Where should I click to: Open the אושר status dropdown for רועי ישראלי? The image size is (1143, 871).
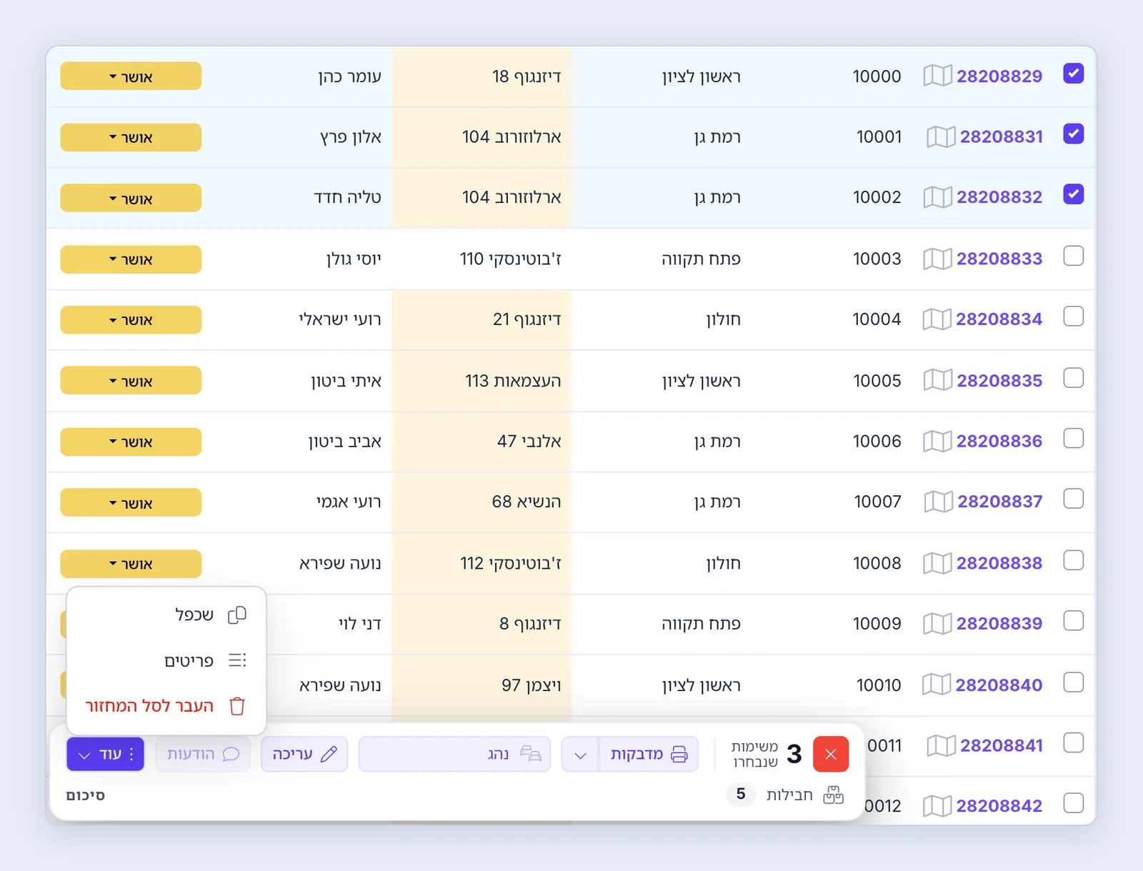tap(131, 320)
